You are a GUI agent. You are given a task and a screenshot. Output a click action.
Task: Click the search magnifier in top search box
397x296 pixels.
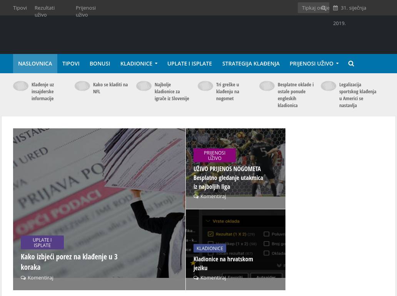(323, 8)
